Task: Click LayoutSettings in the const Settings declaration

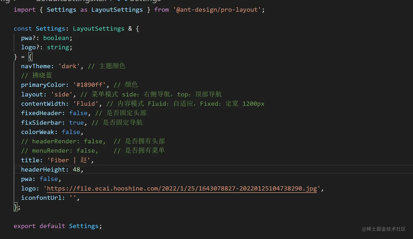Action: tap(98, 29)
